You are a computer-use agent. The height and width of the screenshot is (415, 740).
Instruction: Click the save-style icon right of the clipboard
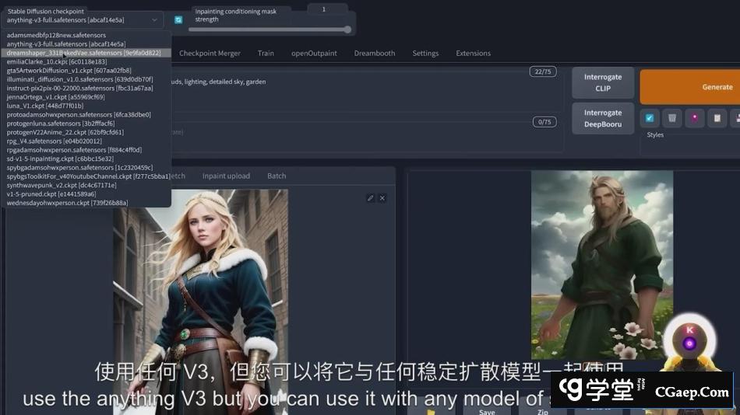(735, 118)
